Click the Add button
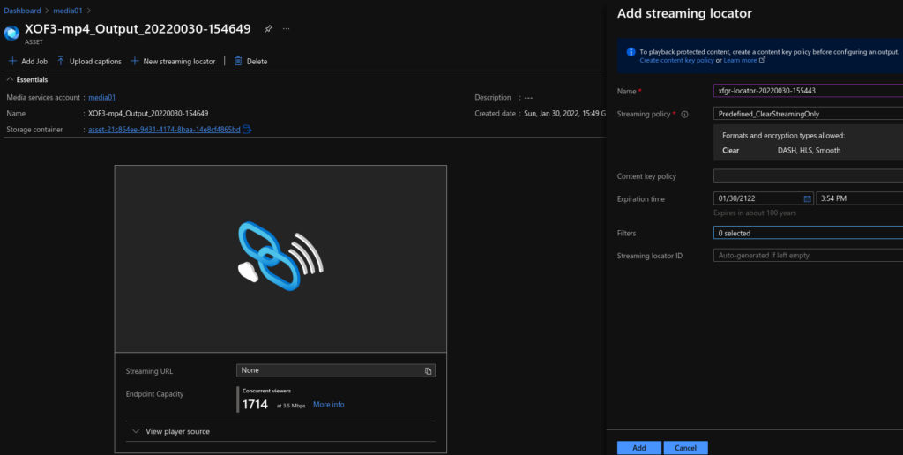This screenshot has width=903, height=455. click(639, 448)
